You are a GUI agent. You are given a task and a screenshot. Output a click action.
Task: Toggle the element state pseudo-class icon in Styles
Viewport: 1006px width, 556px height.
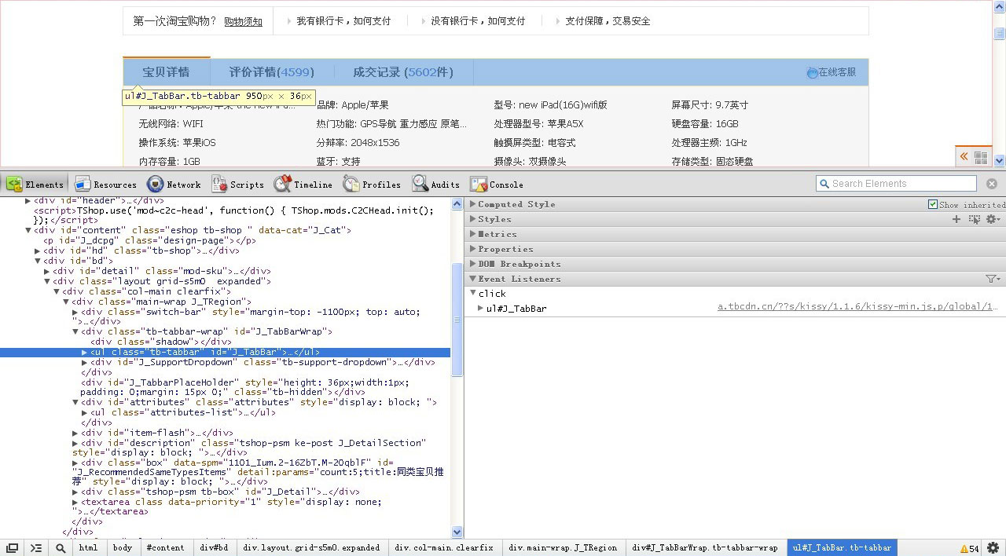click(x=975, y=219)
